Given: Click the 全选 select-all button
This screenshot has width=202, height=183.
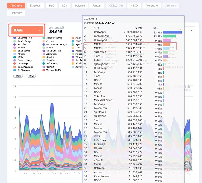Looking at the screenshot, I should coord(18,76).
